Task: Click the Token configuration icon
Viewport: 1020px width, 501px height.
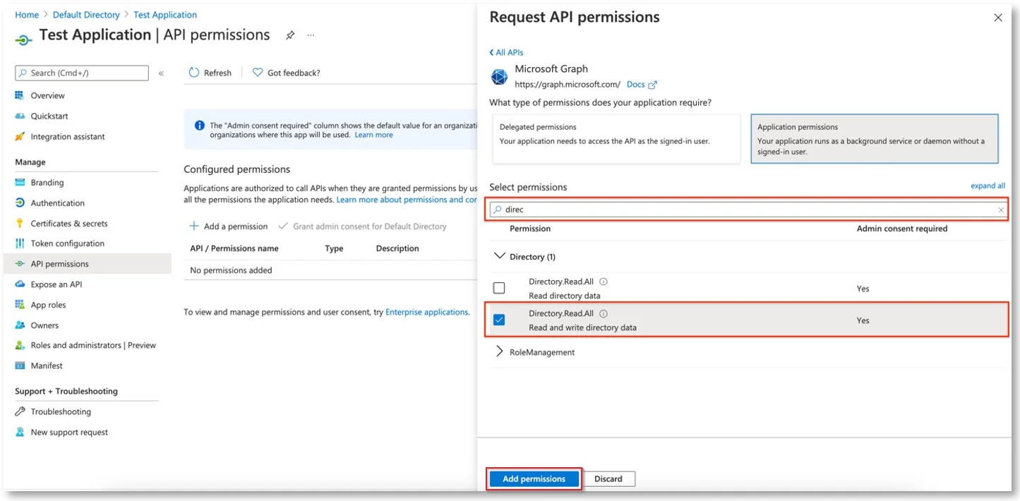Action: click(20, 243)
